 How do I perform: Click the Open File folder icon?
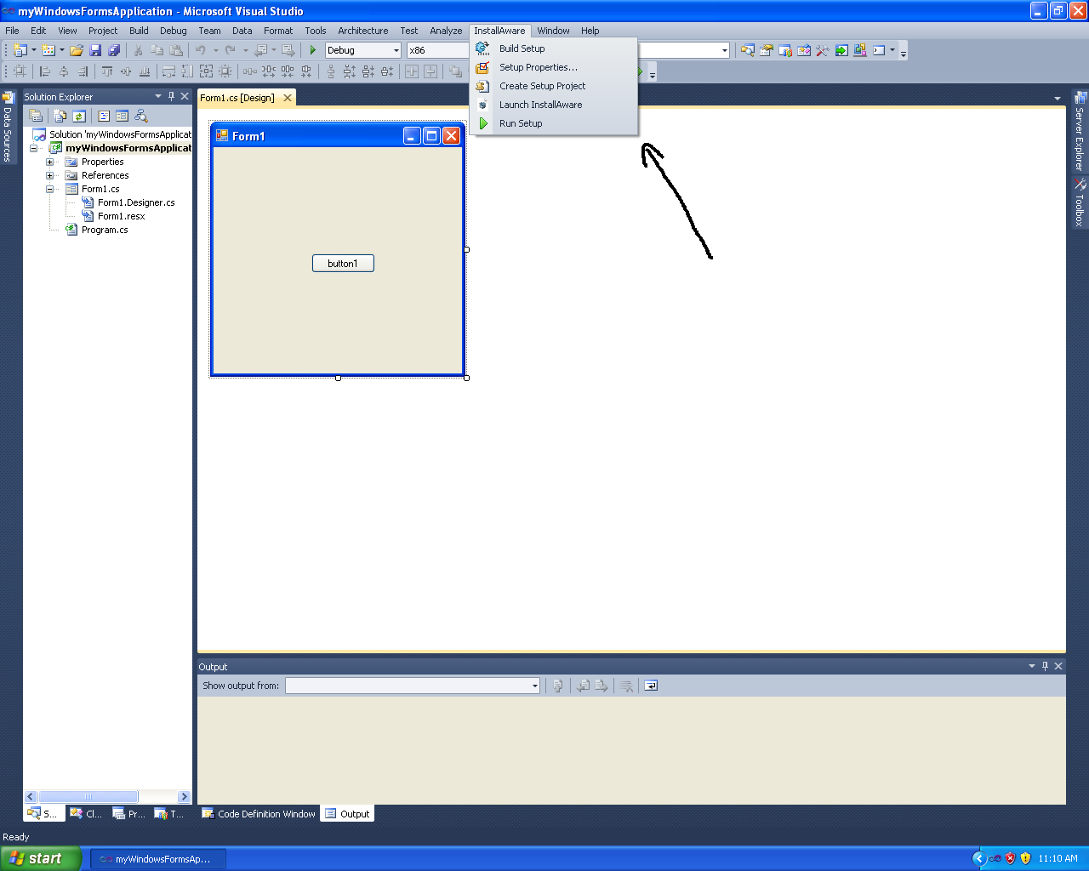77,50
